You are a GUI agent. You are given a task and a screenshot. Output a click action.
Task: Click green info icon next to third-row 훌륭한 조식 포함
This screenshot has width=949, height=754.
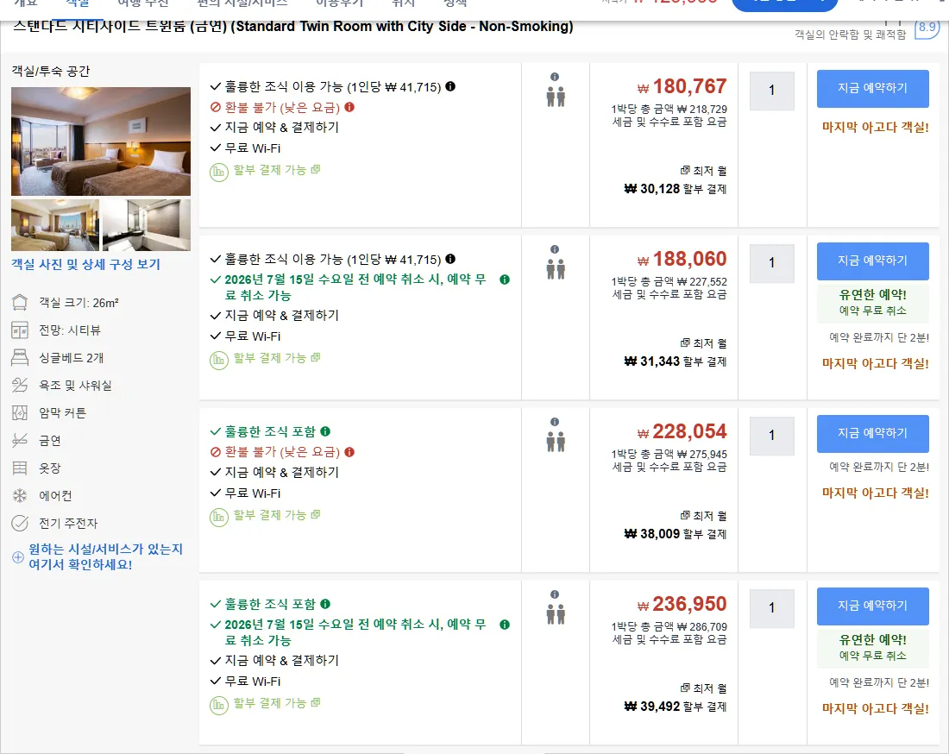tap(325, 431)
